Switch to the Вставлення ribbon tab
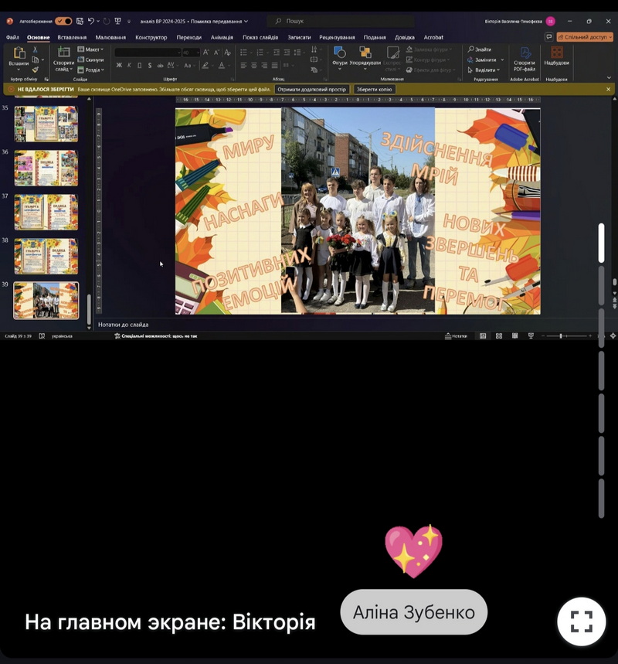 (x=72, y=37)
